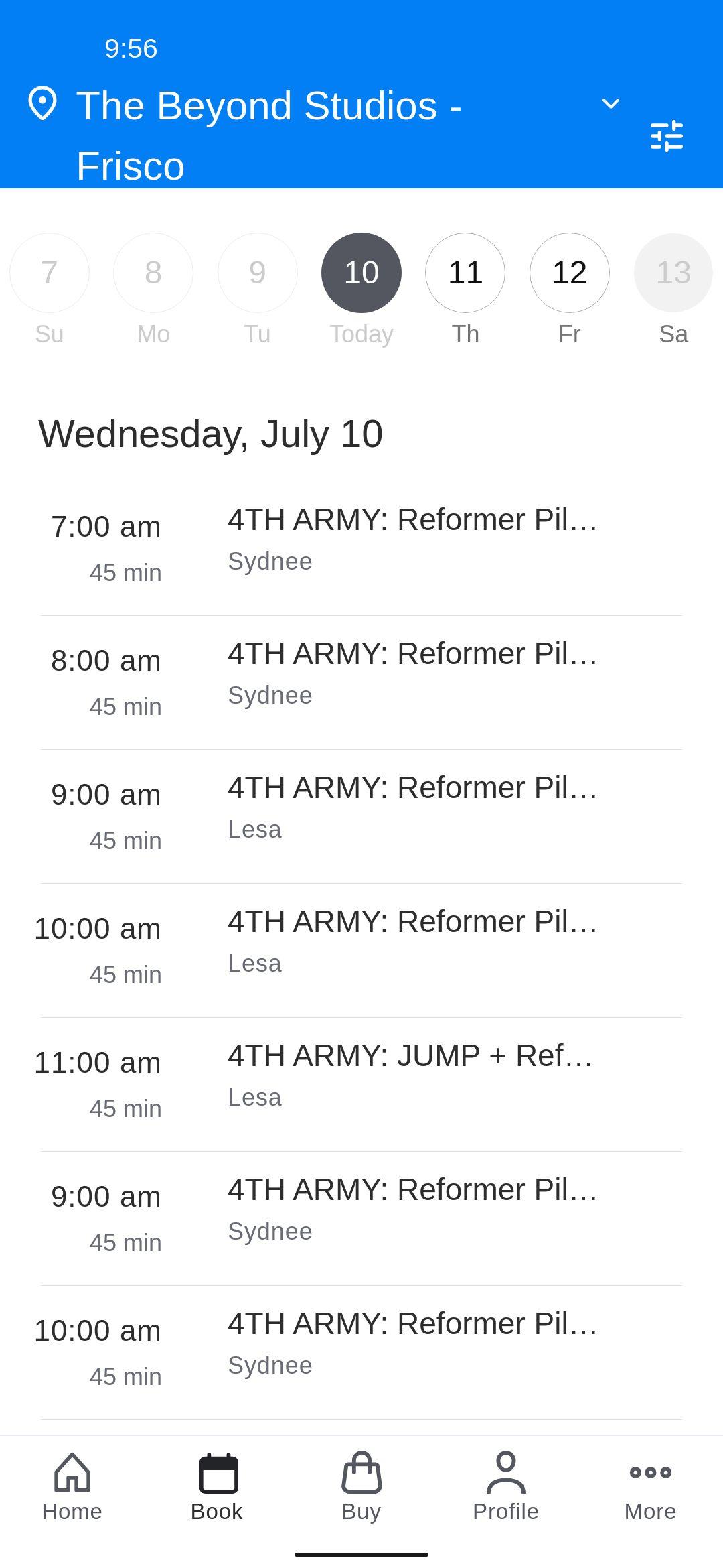This screenshot has height=1568, width=723.
Task: Select Sunday the 7th date
Action: 50,273
